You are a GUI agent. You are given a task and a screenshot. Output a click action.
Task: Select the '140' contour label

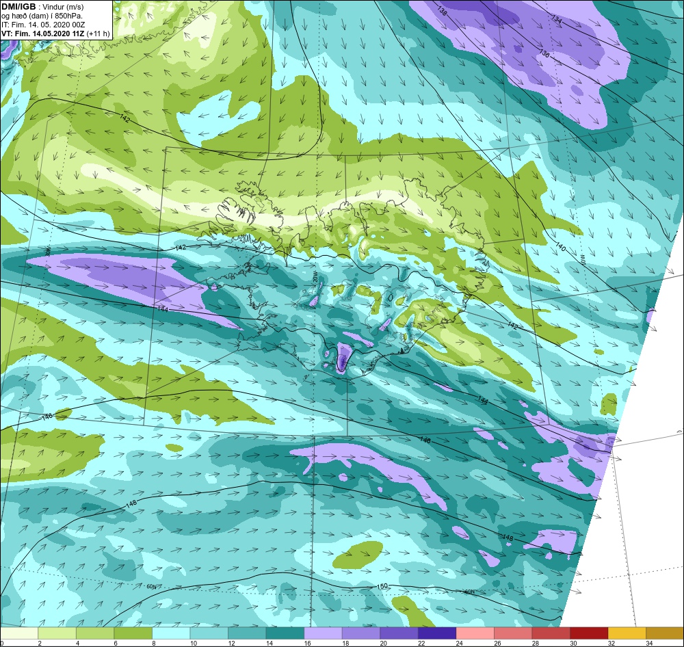[560, 247]
